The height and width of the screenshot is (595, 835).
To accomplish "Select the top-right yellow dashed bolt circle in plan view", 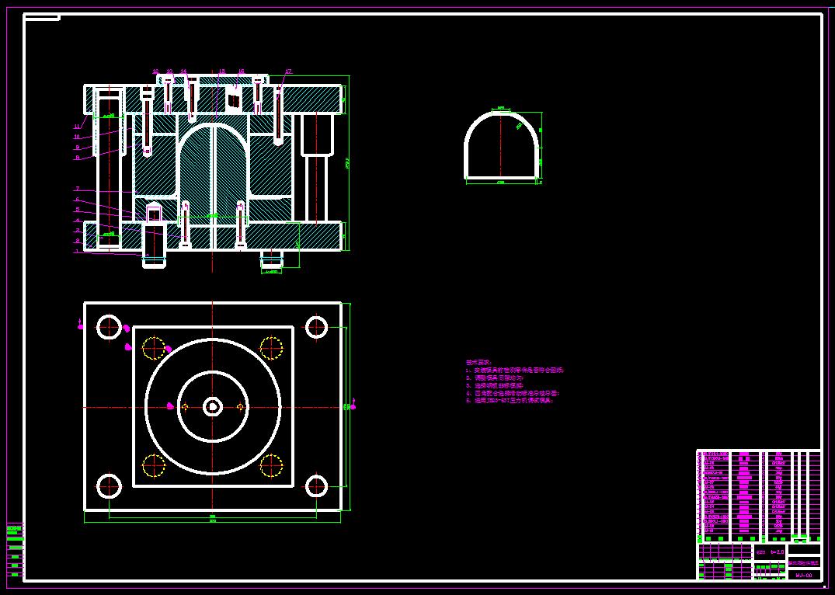I will tap(271, 348).
